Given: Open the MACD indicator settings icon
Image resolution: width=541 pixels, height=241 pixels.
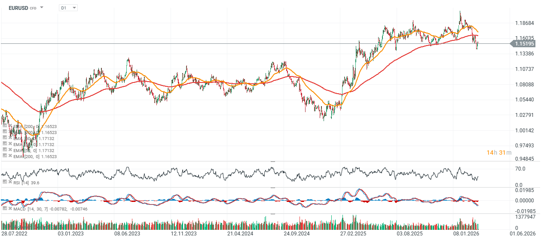Looking at the screenshot, I should (5, 208).
